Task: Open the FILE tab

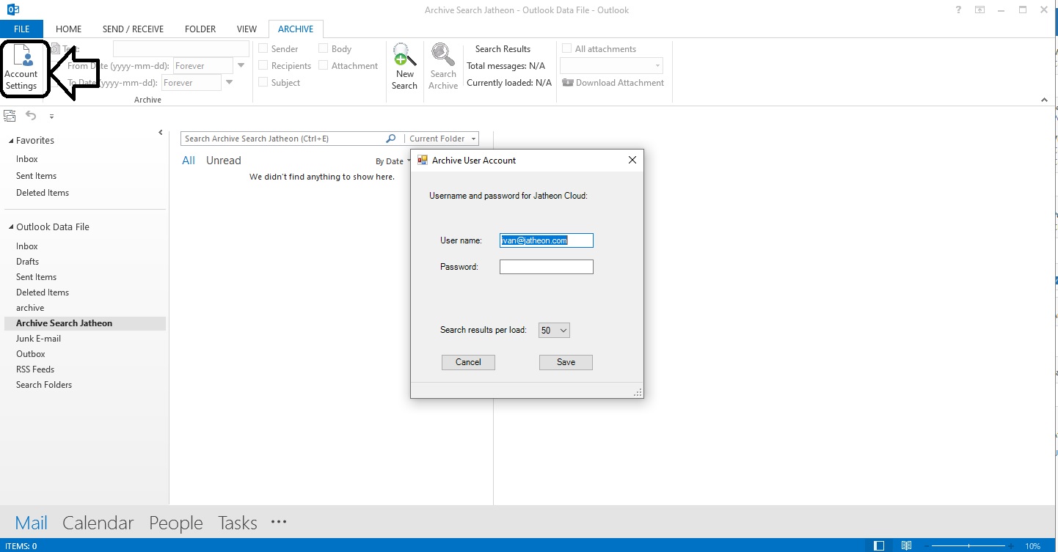Action: click(x=22, y=29)
